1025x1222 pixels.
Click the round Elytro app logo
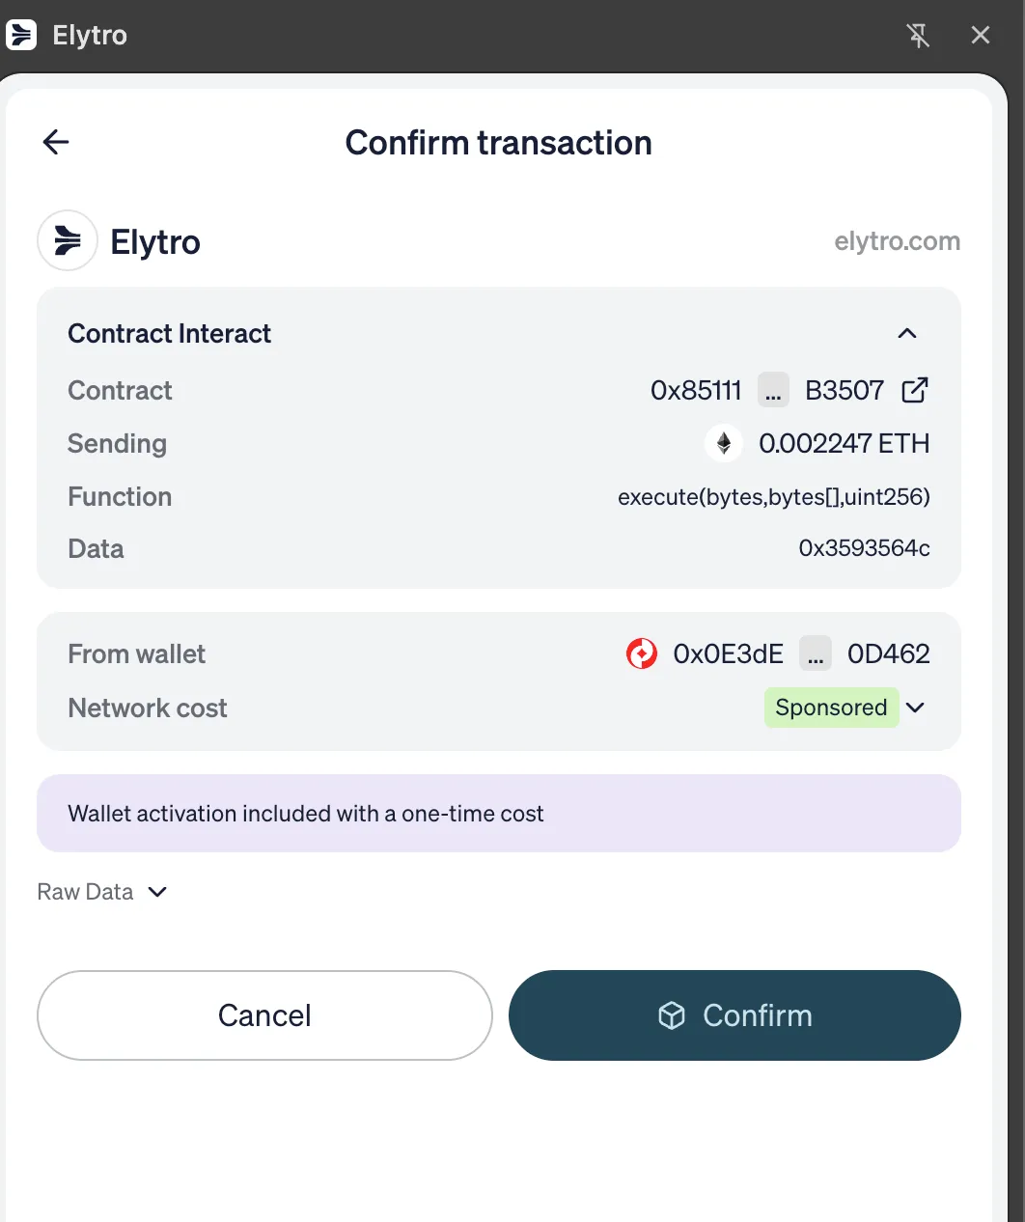[x=68, y=240]
